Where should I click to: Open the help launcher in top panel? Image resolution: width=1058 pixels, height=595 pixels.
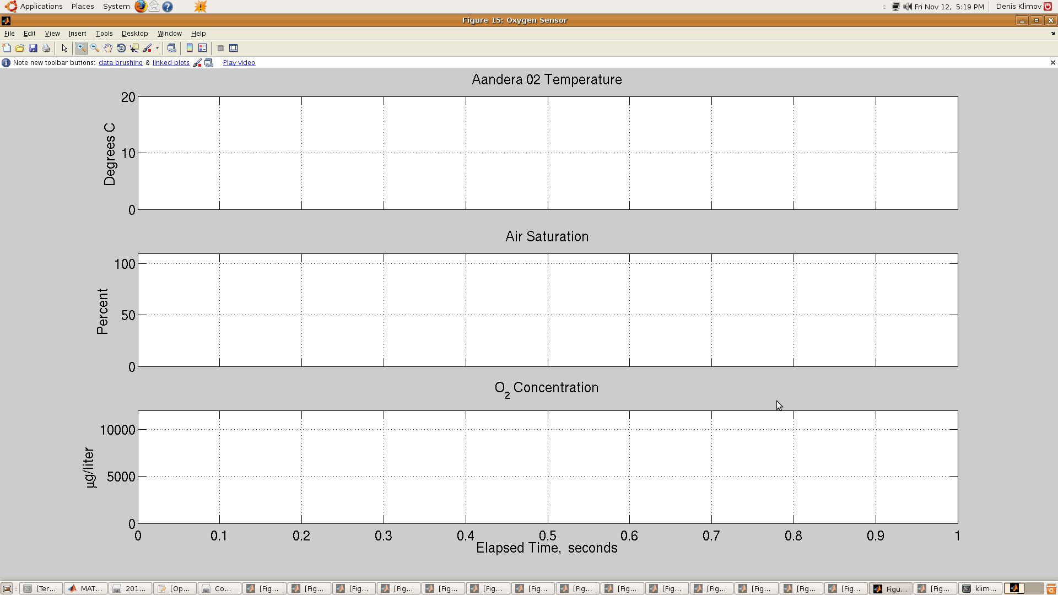[168, 7]
